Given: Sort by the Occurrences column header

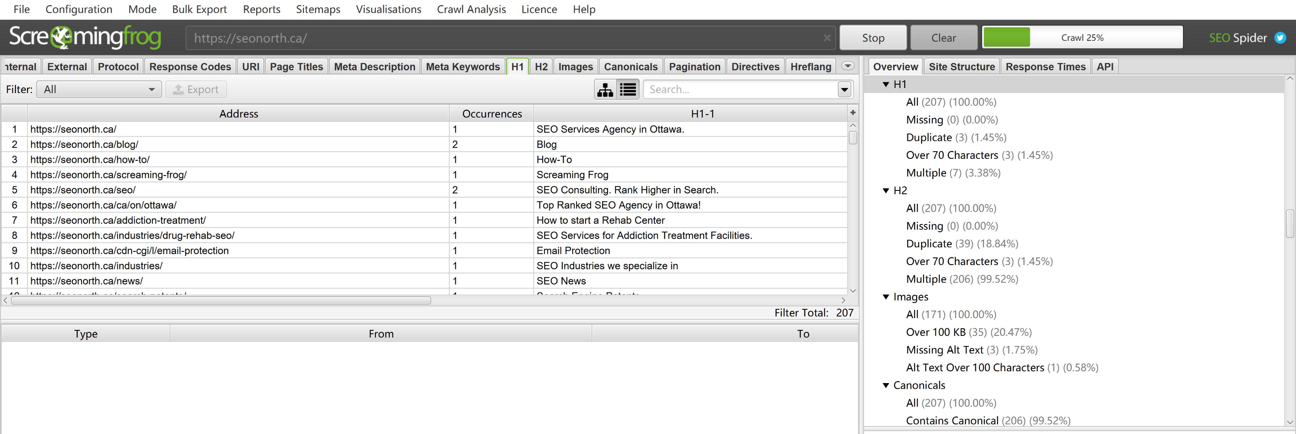Looking at the screenshot, I should (x=491, y=114).
